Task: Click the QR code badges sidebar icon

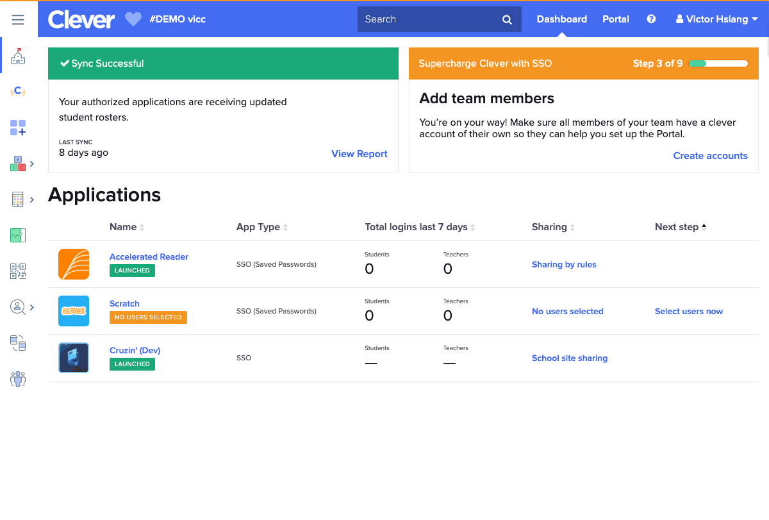Action: [18, 271]
